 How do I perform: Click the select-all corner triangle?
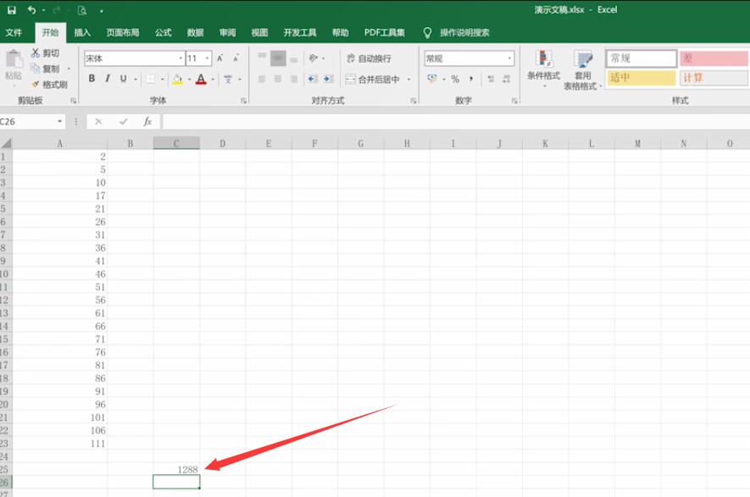click(6, 143)
